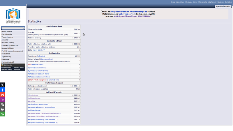Click the Načíst soubor upload link
The width and height of the screenshot is (233, 131).
8,65
